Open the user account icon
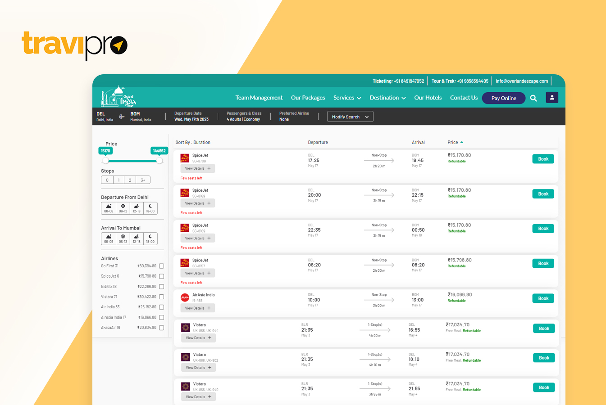The image size is (606, 405). 552,98
